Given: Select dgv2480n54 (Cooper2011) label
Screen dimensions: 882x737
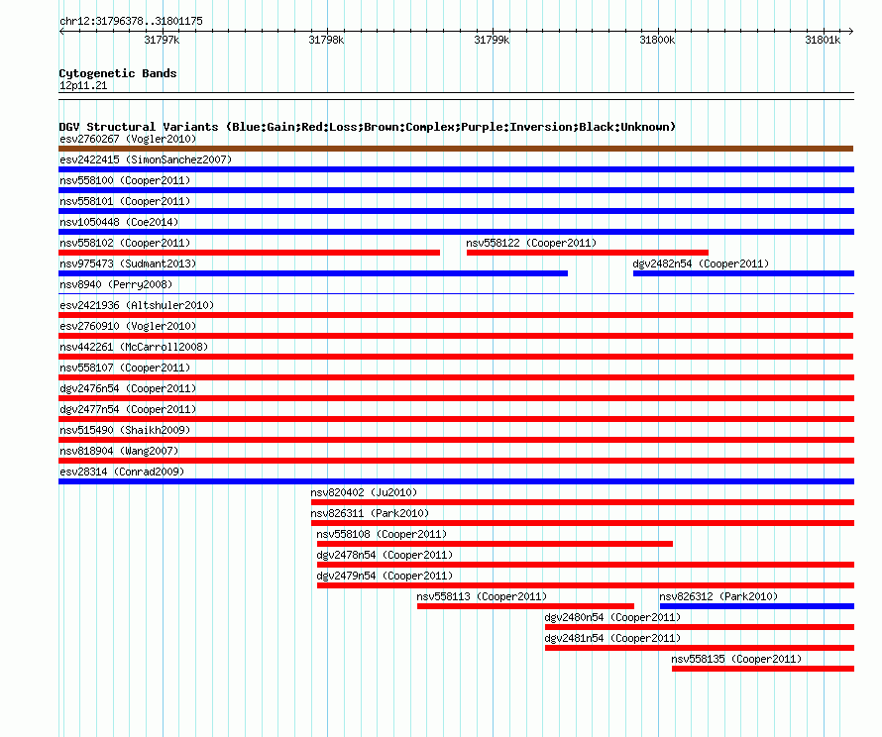Looking at the screenshot, I should 612,617.
